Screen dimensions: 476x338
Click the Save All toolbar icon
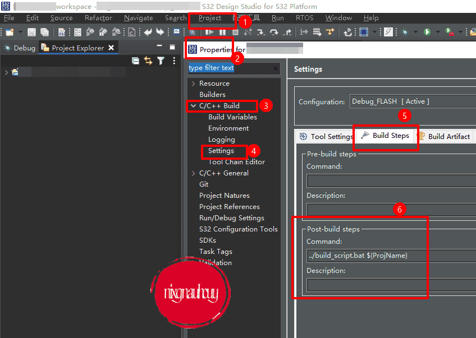44,33
